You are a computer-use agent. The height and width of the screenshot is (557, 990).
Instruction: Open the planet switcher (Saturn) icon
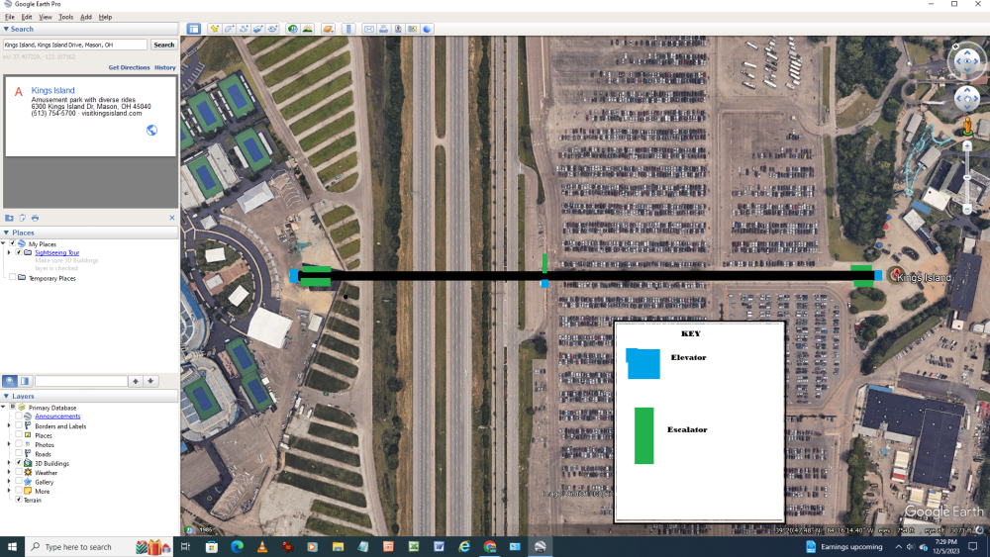pyautogui.click(x=328, y=29)
